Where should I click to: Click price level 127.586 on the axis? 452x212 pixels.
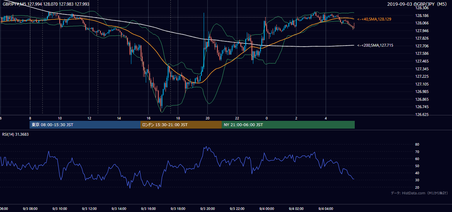[x=422, y=53]
